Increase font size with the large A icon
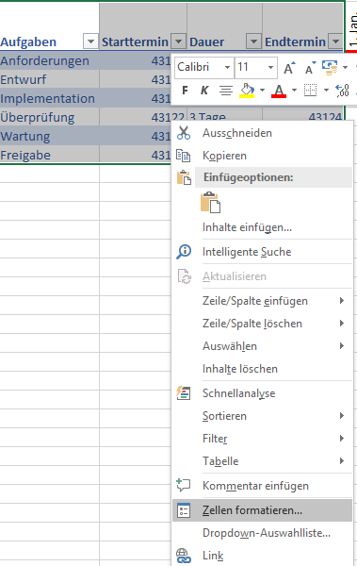The width and height of the screenshot is (357, 566). click(x=289, y=68)
